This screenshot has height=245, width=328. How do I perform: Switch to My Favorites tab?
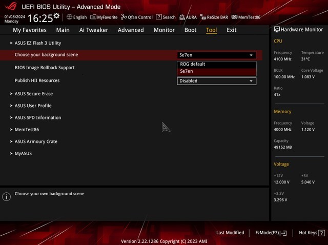(x=30, y=30)
